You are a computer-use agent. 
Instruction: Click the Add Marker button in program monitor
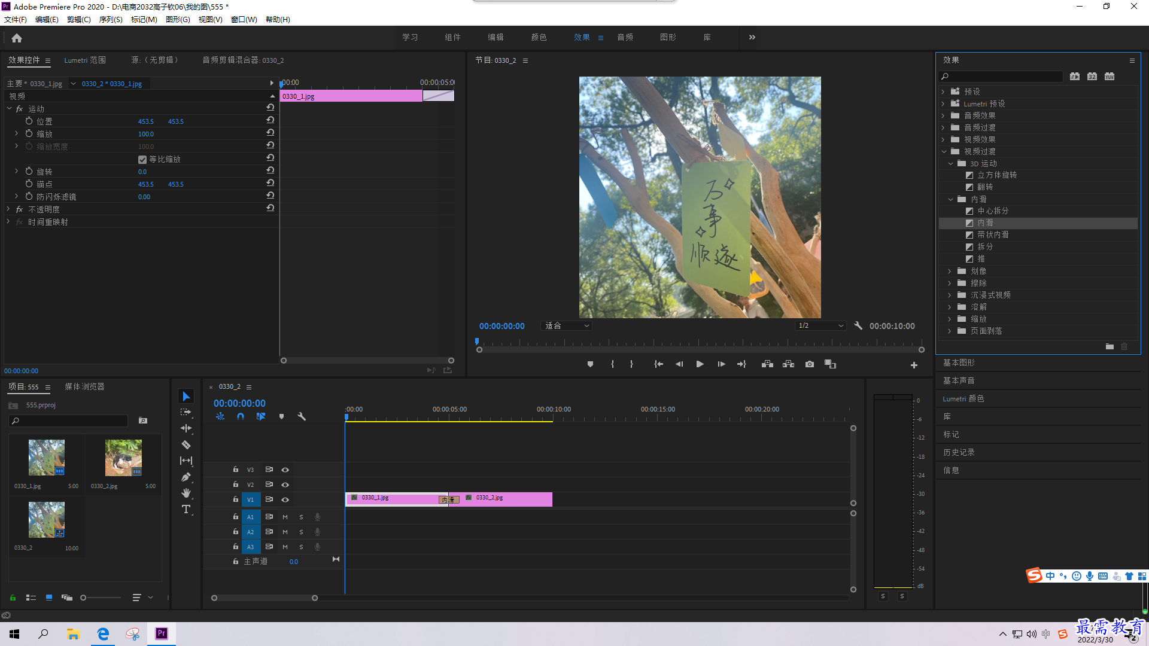[x=590, y=364]
